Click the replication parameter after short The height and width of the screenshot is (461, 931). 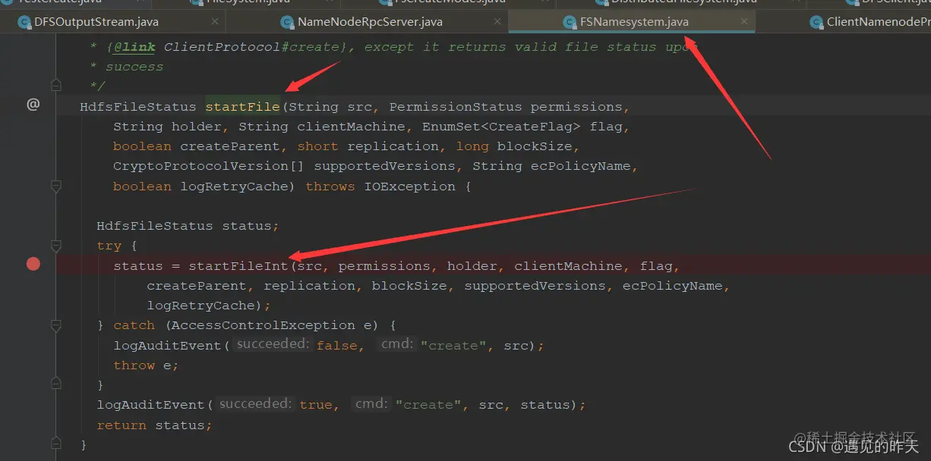(393, 146)
